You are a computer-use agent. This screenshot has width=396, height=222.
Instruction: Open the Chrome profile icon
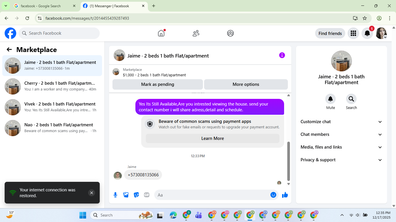click(x=379, y=18)
